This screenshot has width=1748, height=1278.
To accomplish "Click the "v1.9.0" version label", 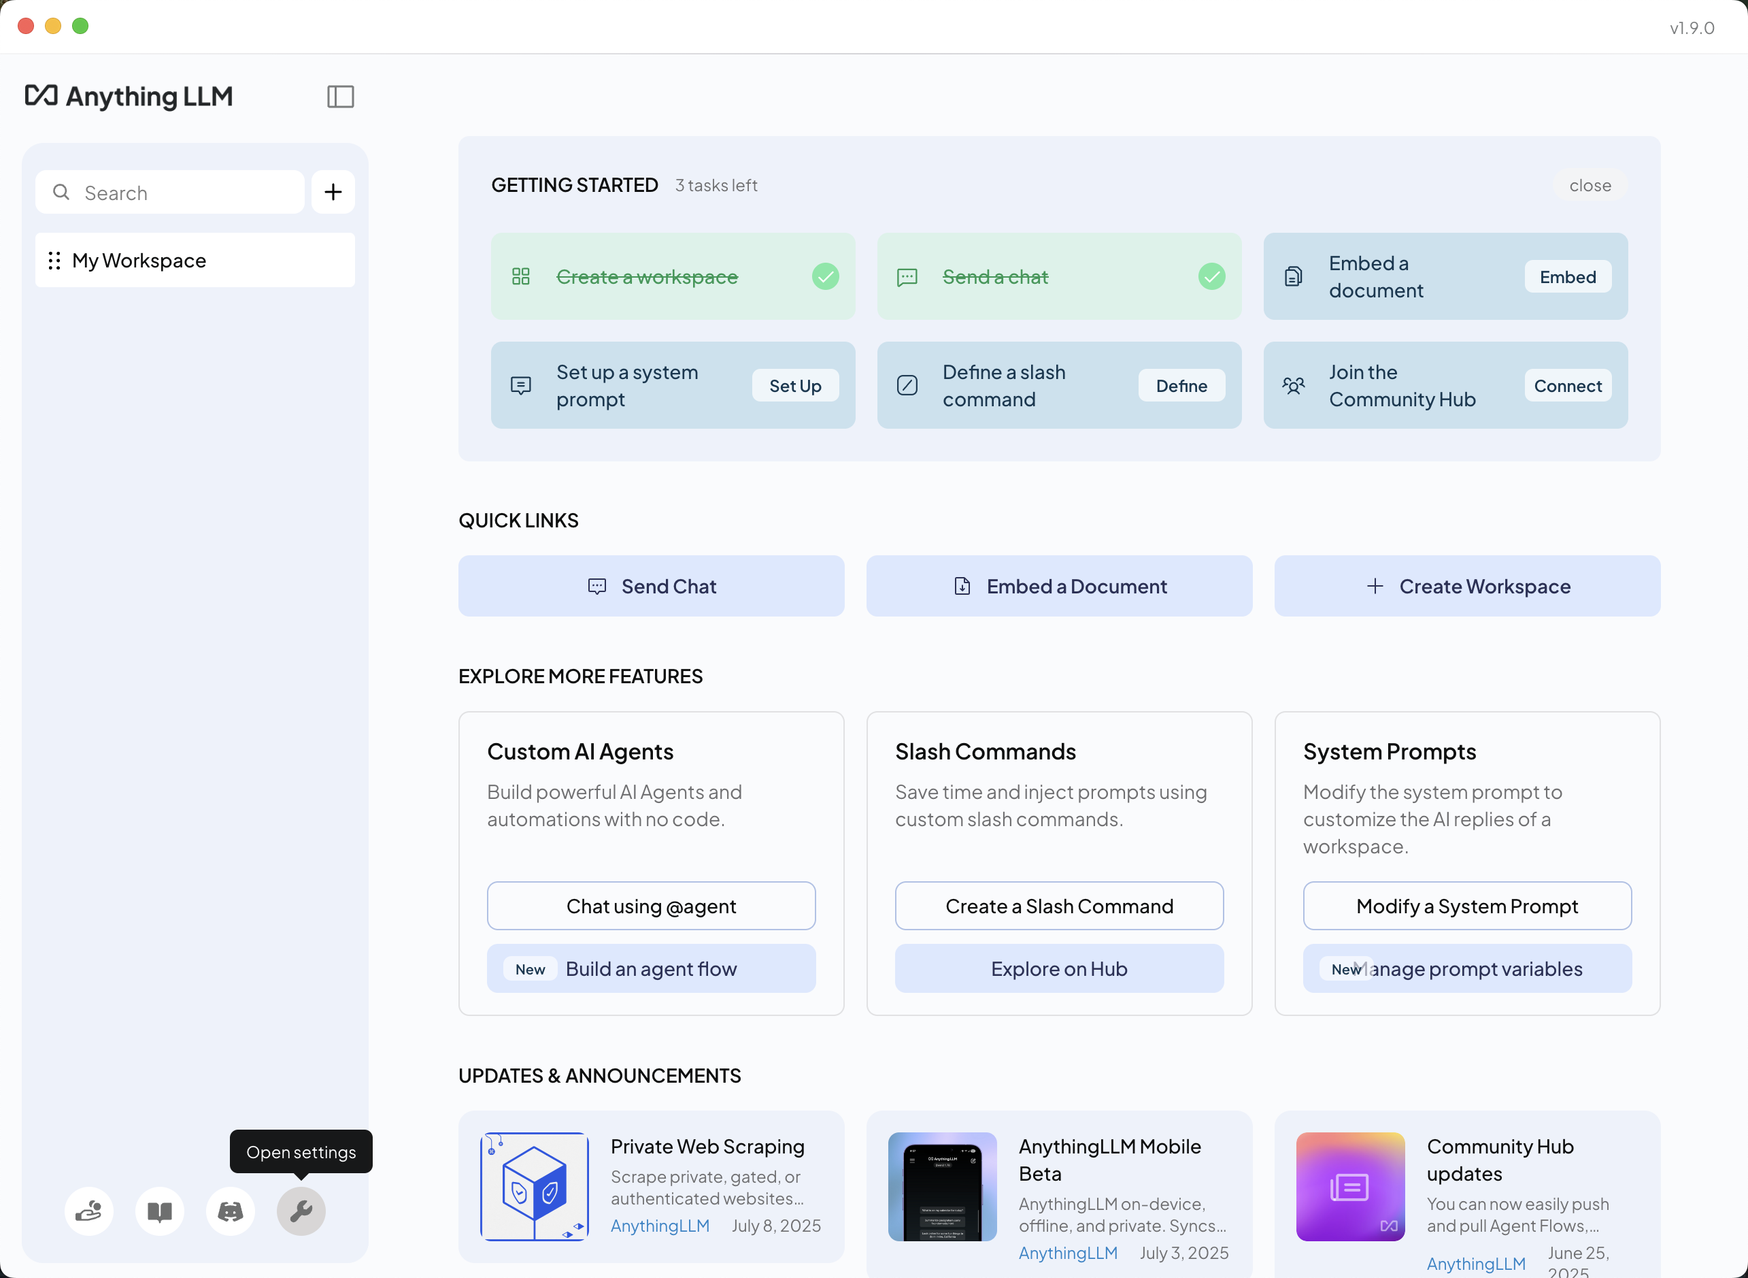I will (1692, 28).
